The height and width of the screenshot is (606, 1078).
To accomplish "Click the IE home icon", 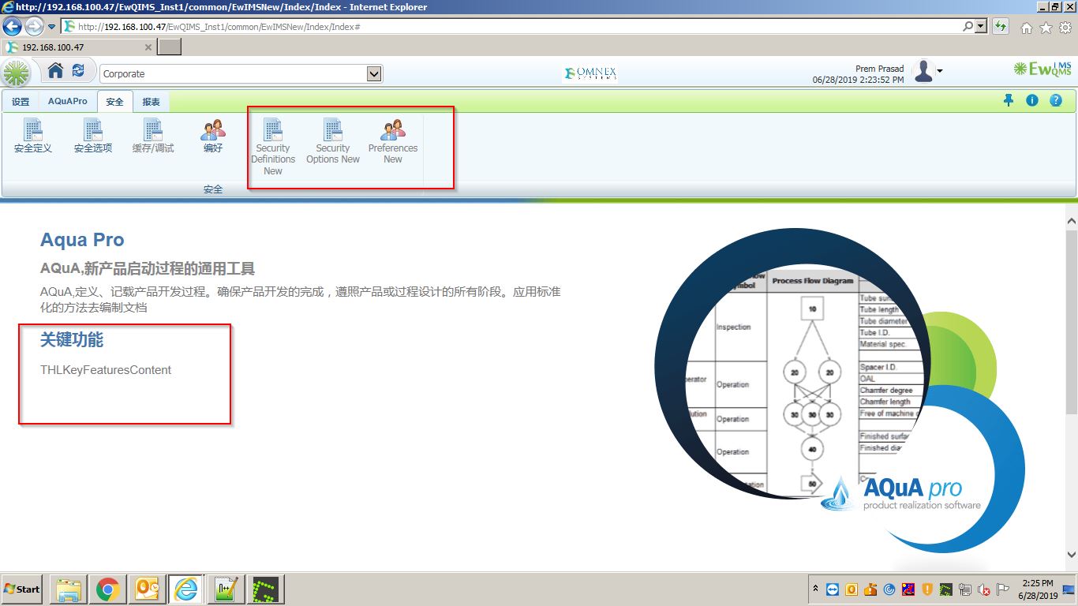I will tap(1027, 28).
